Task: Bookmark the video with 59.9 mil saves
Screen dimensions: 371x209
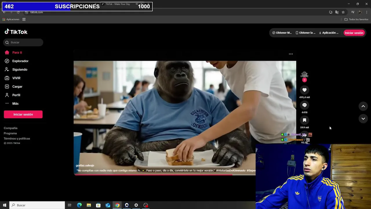Action: [304, 120]
